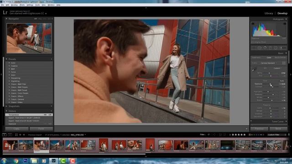292x164 pixels.
Task: Open File Explorer from the taskbar
Action: point(34,161)
